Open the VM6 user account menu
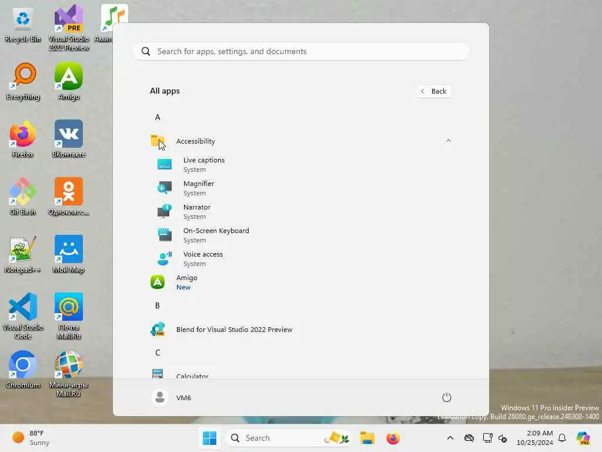The image size is (602, 452). click(172, 397)
